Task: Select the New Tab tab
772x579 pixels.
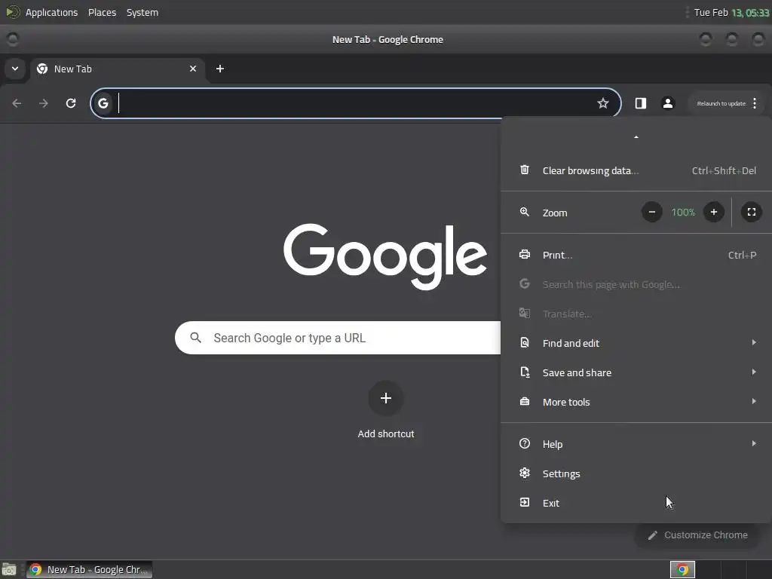Action: 117,69
